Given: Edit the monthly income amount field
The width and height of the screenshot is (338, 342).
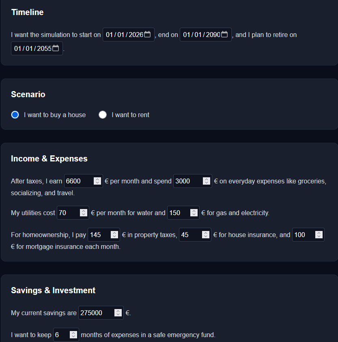Looking at the screenshot, I should 77,181.
